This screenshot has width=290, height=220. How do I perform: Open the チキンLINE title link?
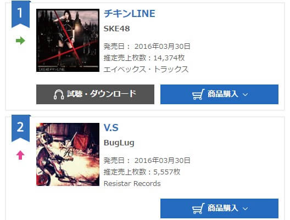130,14
